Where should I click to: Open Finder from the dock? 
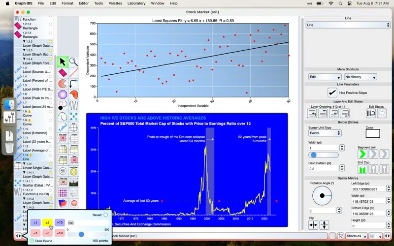pyautogui.click(x=9, y=104)
